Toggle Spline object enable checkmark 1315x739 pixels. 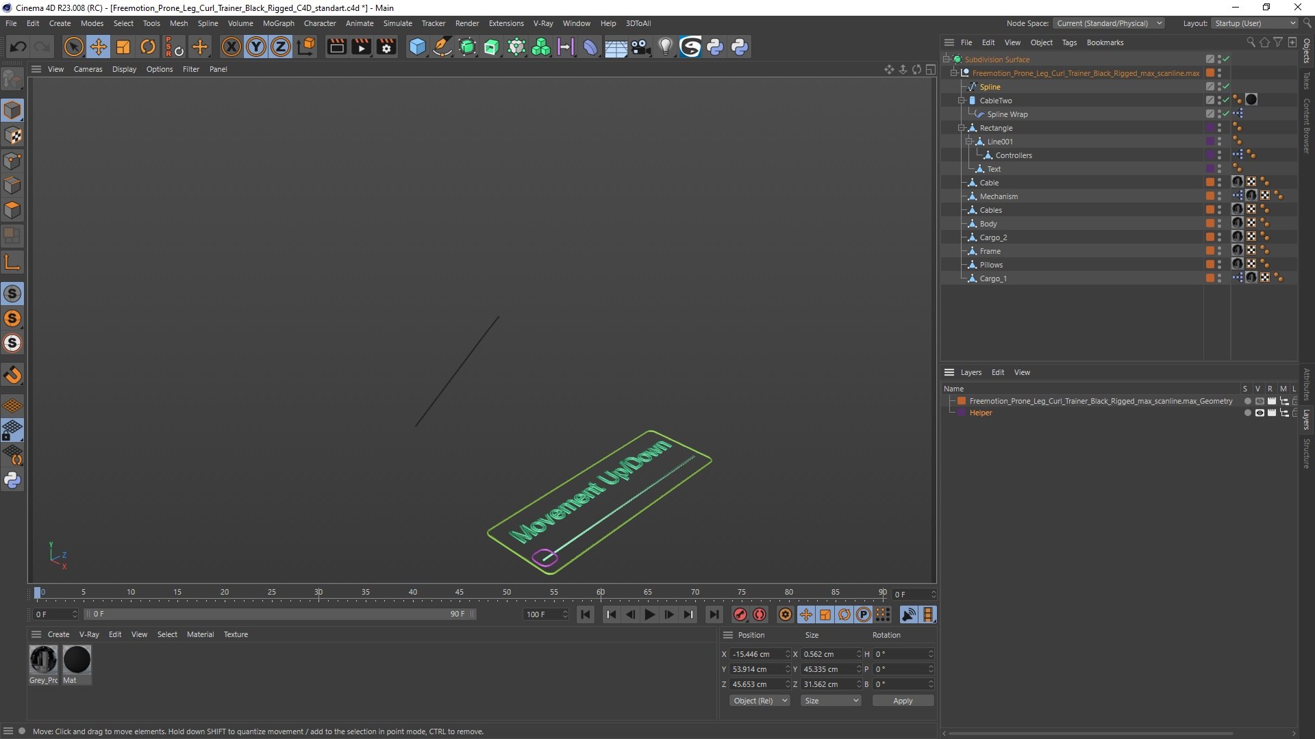point(1227,87)
